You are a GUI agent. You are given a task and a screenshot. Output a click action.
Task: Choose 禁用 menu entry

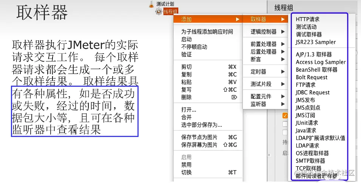pyautogui.click(x=208, y=165)
